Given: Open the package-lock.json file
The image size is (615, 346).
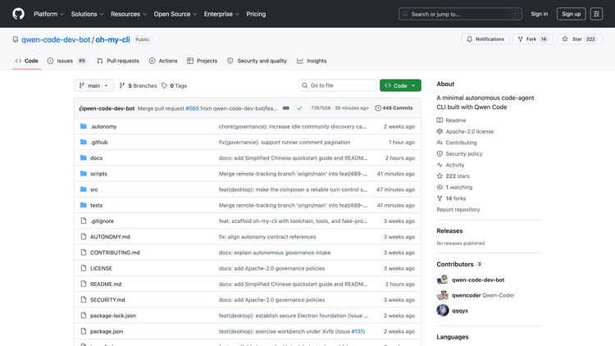Looking at the screenshot, I should [x=113, y=316].
